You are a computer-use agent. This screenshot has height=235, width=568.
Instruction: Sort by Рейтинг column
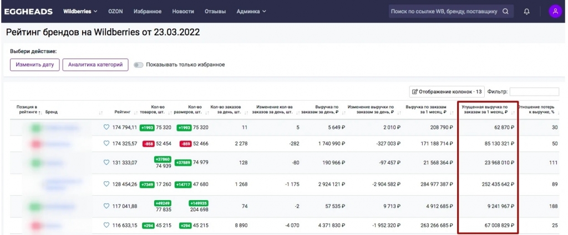[135, 113]
